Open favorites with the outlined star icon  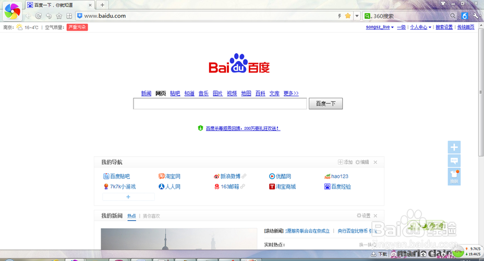click(x=59, y=16)
